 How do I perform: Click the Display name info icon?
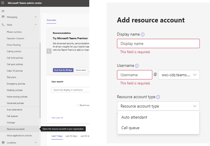tap(143, 34)
